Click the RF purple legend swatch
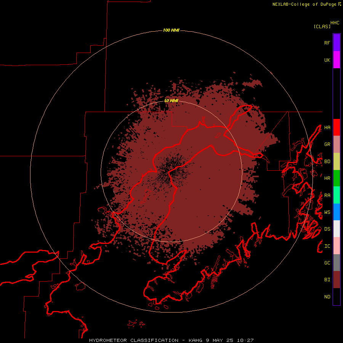The image size is (343, 343). click(x=337, y=43)
